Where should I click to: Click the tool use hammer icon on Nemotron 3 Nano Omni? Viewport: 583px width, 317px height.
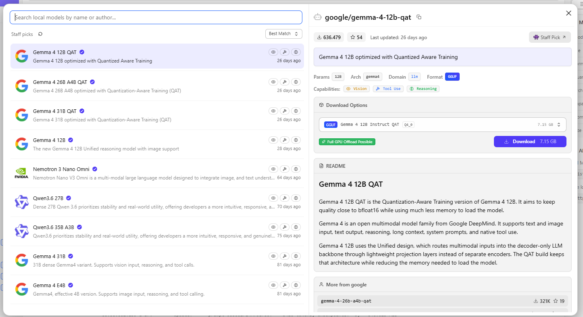(x=285, y=169)
